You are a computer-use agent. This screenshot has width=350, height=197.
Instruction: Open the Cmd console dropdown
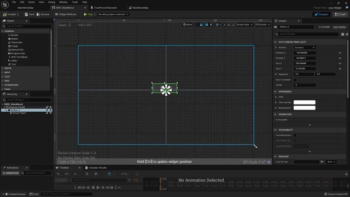click(x=34, y=194)
